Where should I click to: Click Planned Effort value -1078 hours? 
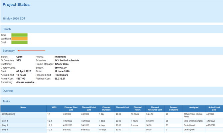[61, 75]
